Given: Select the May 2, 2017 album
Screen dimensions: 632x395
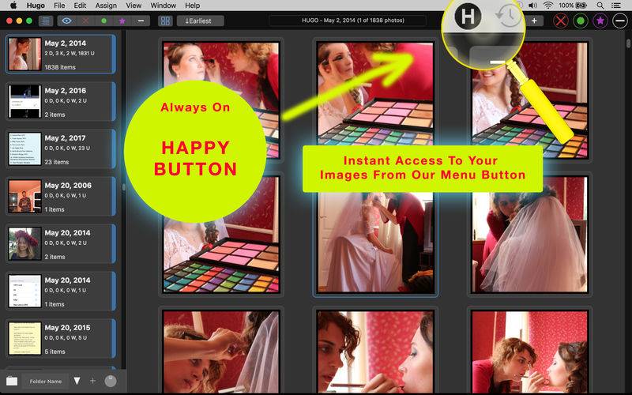Looking at the screenshot, I should (x=61, y=149).
